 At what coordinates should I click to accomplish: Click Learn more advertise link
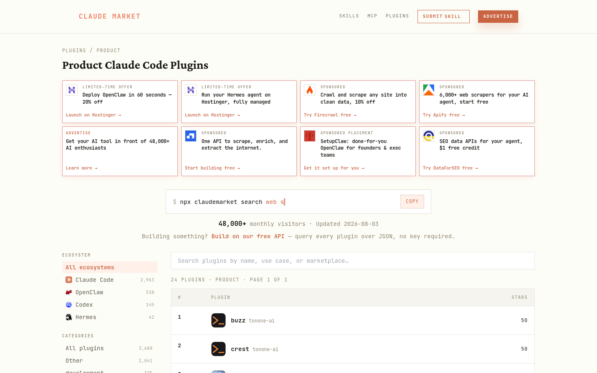tap(82, 168)
